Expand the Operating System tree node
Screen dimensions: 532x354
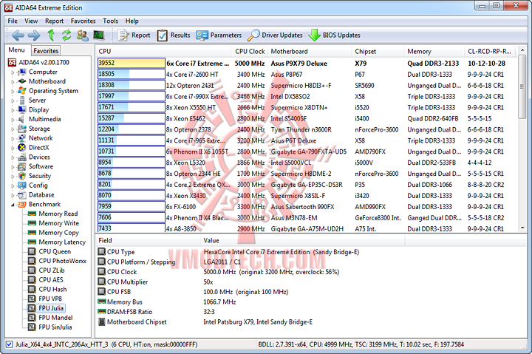coord(13,92)
